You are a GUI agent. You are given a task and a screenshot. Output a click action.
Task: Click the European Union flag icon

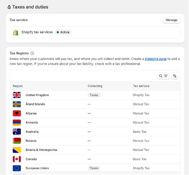pyautogui.click(x=17, y=168)
